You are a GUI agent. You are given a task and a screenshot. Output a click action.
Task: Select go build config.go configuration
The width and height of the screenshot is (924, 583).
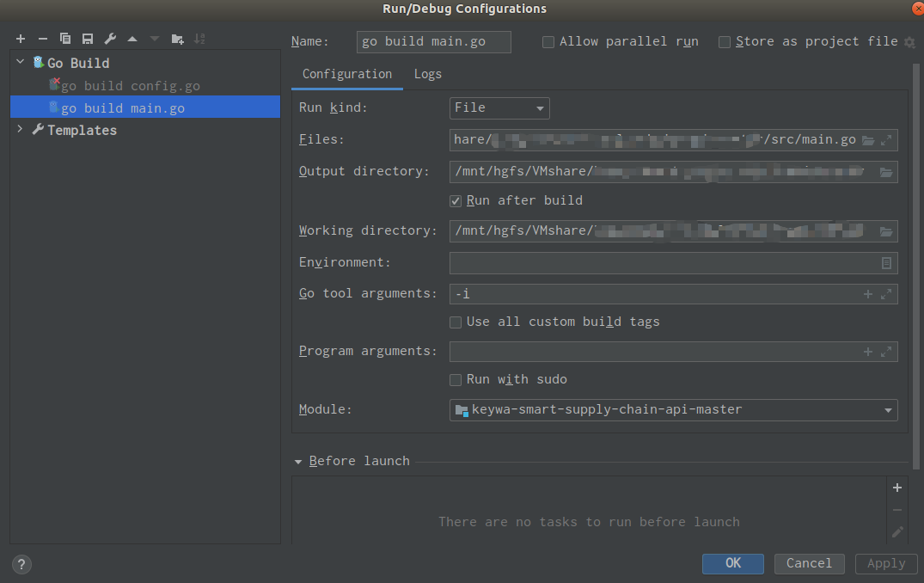(x=130, y=86)
